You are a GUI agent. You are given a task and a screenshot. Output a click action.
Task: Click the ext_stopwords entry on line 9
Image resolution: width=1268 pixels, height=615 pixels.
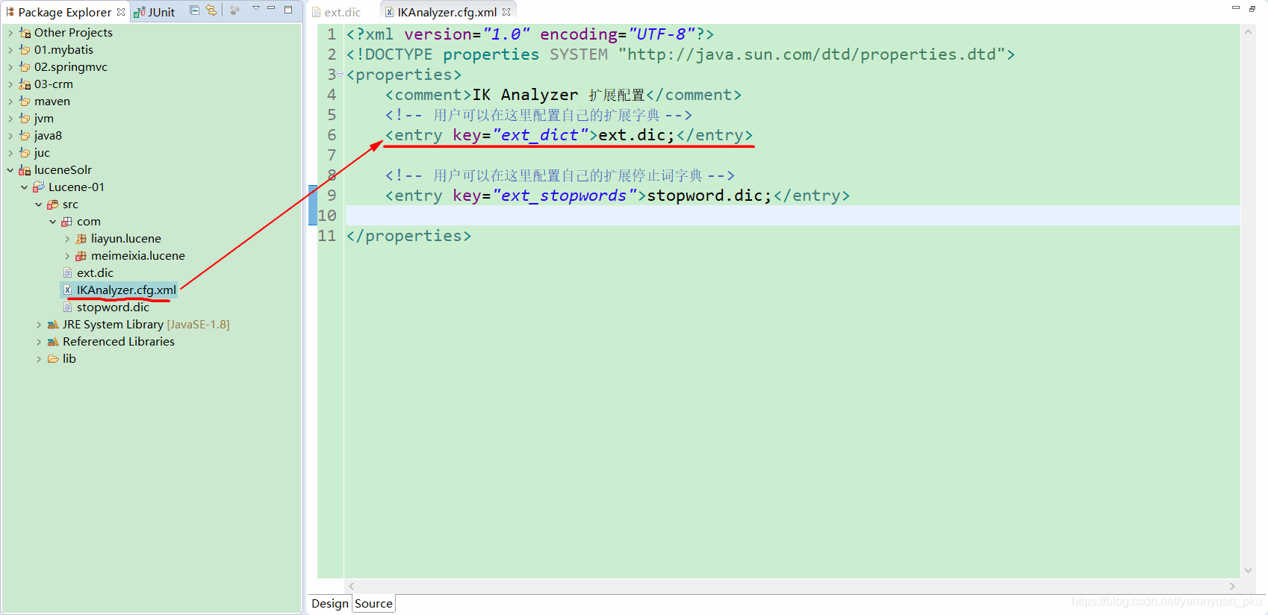617,196
